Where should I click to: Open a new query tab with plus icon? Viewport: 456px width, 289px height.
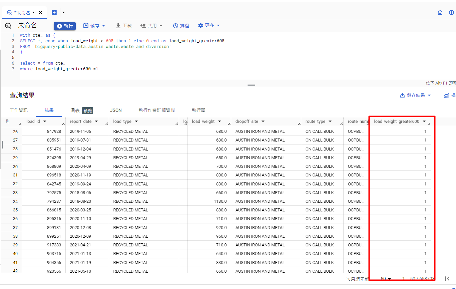click(x=54, y=13)
